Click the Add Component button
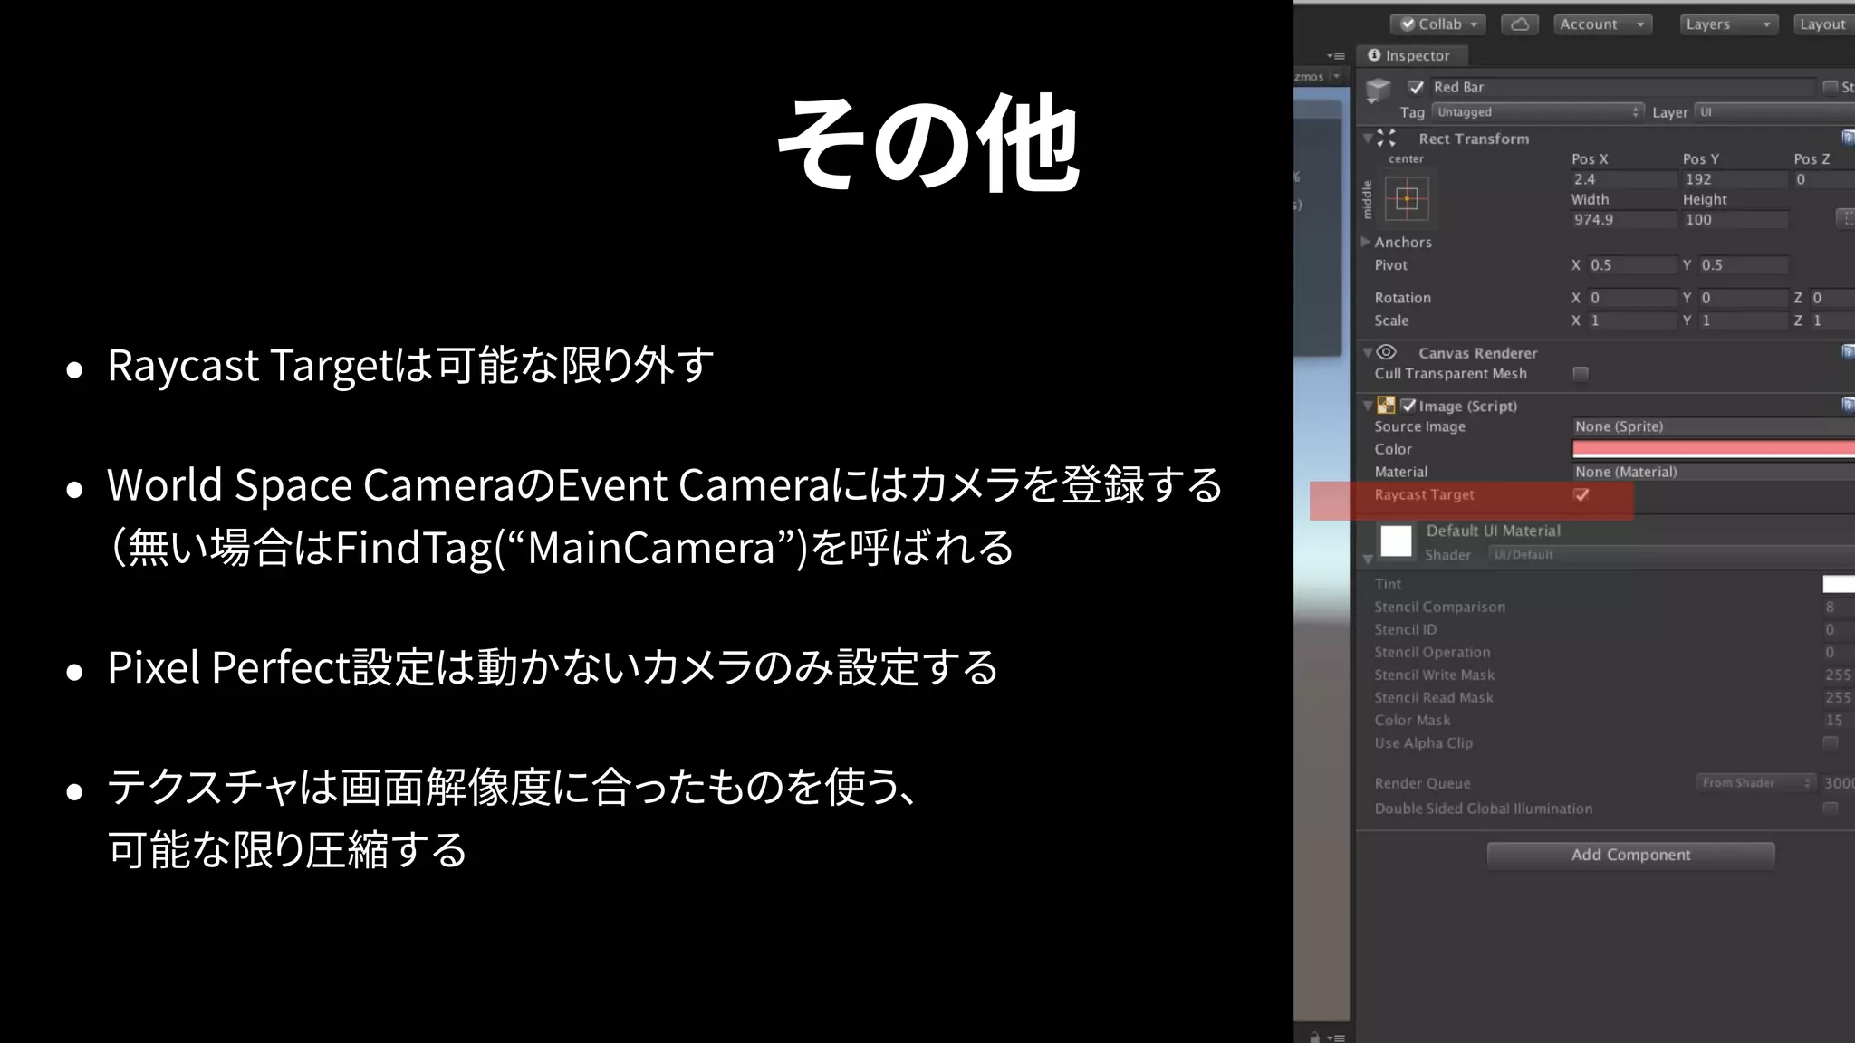1855x1043 pixels. (1630, 855)
